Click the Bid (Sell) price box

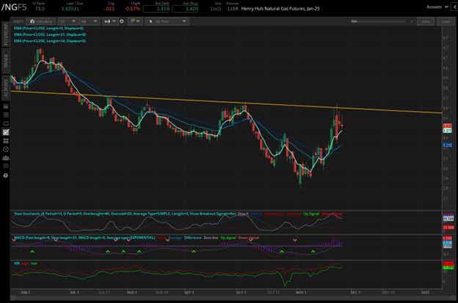coord(156,9)
